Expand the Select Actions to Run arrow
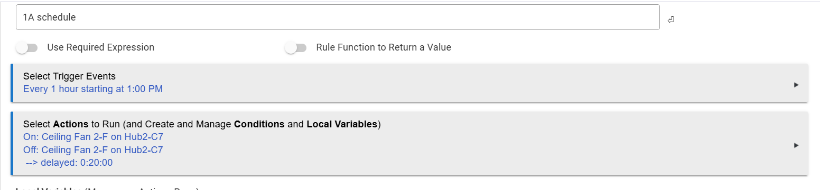 (796, 145)
